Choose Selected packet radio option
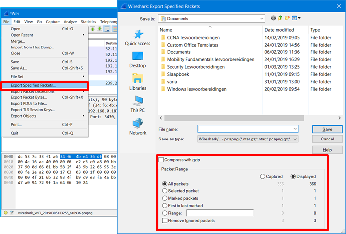This screenshot has height=234, width=346. [165, 191]
